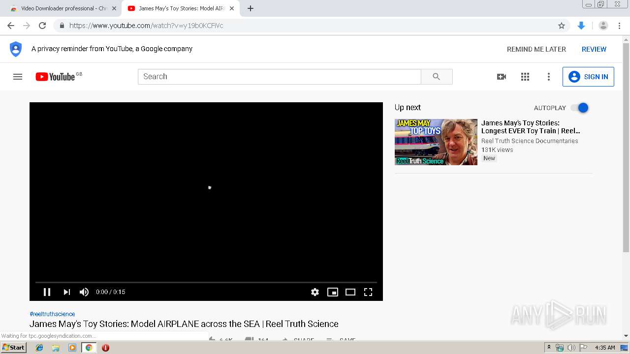
Task: Reload the current page
Action: 42,26
